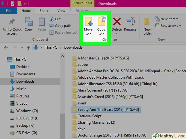This screenshot has width=186, height=139.
Task: Expand chevron after This PC in address bar
Action: pyautogui.click(x=61, y=48)
